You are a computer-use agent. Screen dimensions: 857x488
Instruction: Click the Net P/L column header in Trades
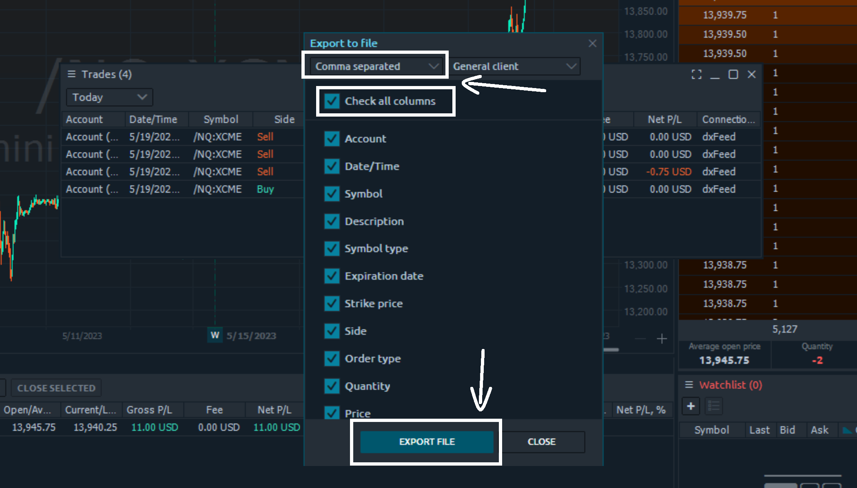[664, 119]
